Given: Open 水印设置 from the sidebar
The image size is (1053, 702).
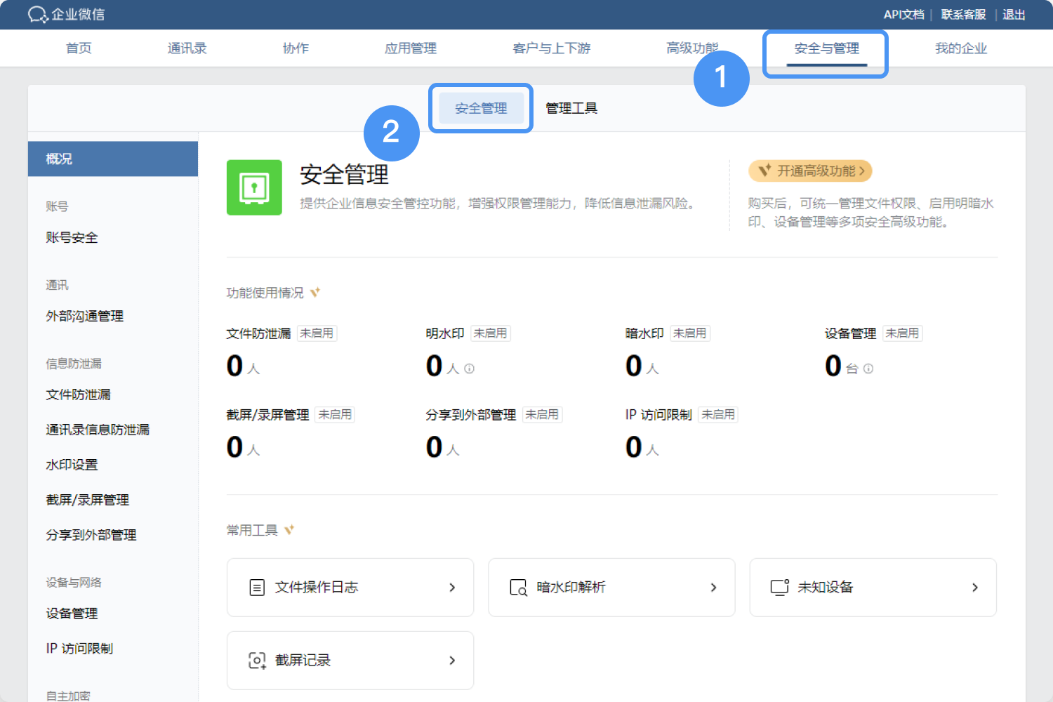Looking at the screenshot, I should coord(72,465).
